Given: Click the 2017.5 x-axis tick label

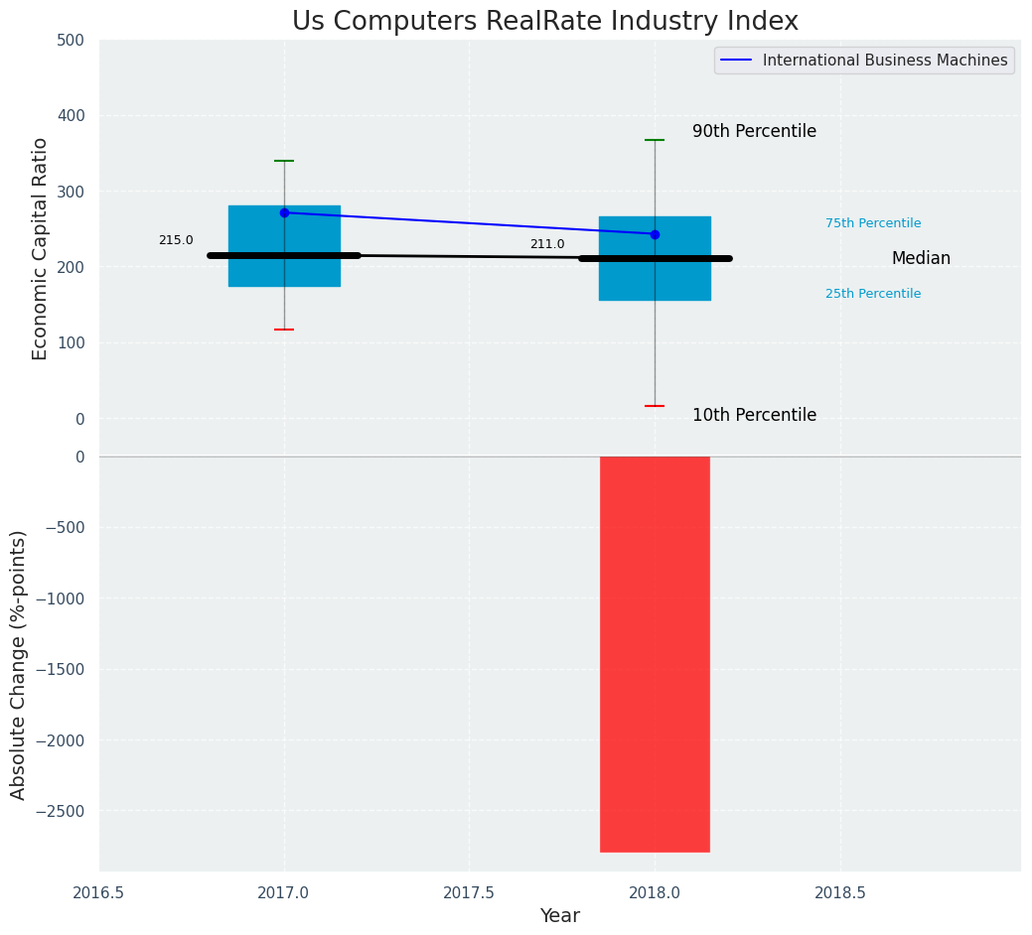Looking at the screenshot, I should pos(469,893).
